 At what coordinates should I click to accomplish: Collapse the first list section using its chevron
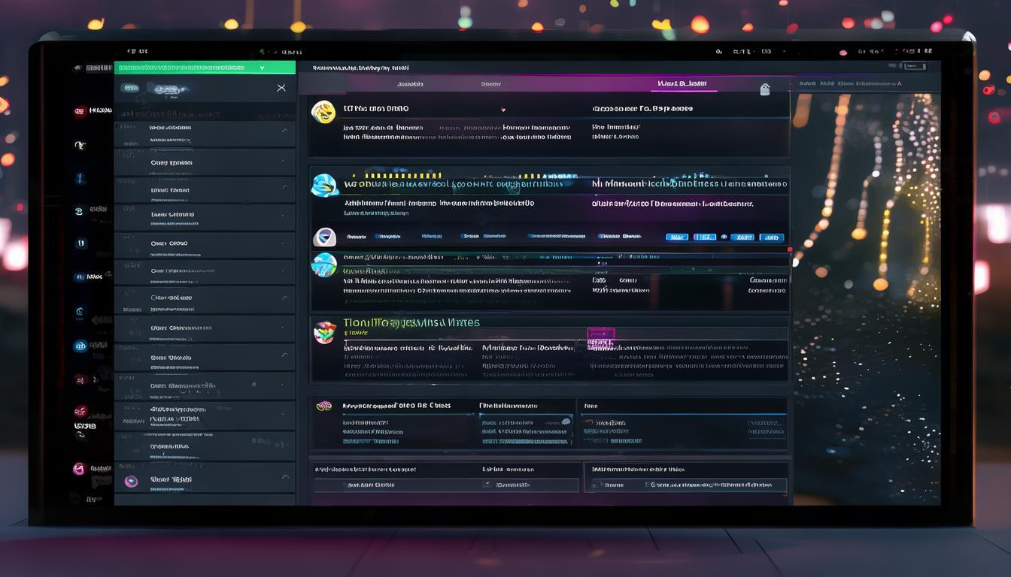pyautogui.click(x=284, y=131)
